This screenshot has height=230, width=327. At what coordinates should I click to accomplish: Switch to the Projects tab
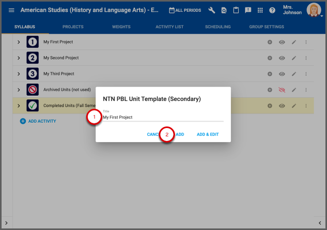[x=73, y=27]
